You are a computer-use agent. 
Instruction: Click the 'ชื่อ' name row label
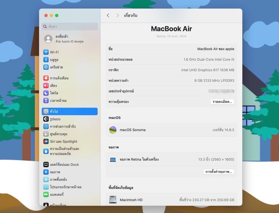click(x=110, y=49)
